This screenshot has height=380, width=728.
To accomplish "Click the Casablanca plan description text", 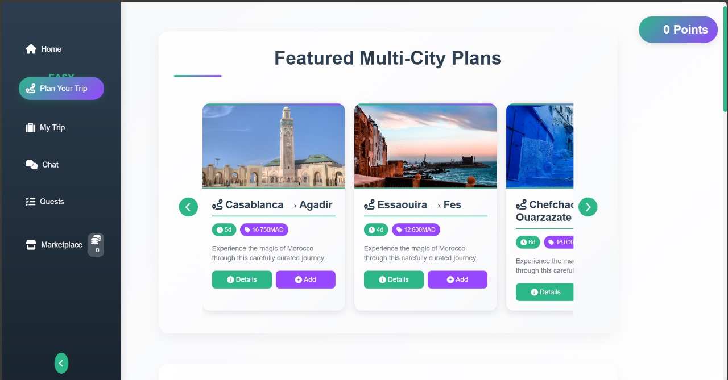I will coord(268,253).
